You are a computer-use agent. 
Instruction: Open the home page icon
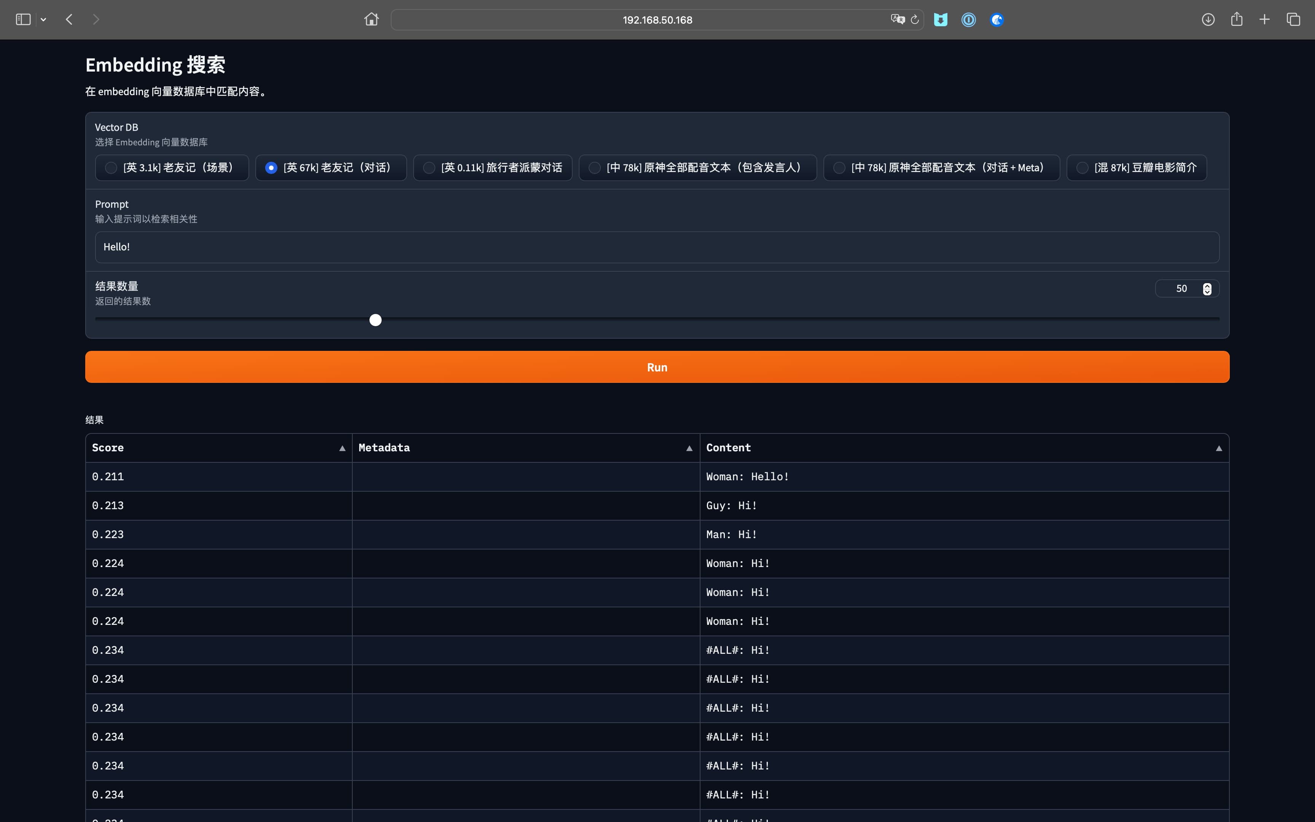point(371,19)
